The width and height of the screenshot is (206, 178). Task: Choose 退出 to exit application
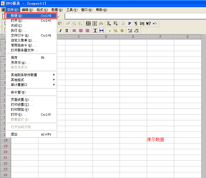31,134
